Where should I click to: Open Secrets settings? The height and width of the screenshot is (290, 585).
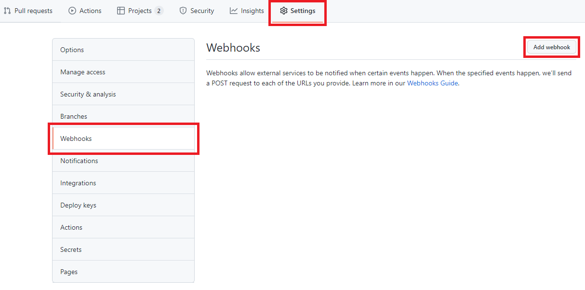click(123, 249)
